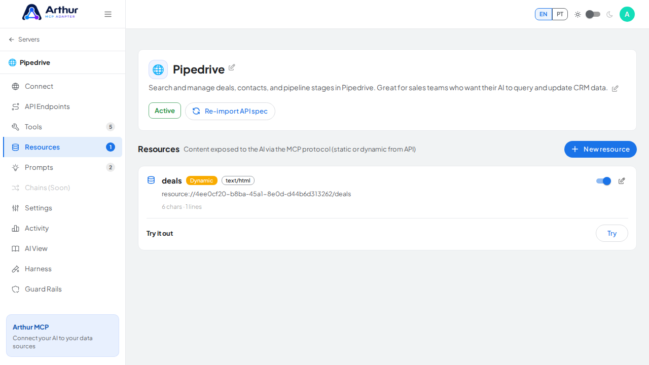The height and width of the screenshot is (365, 649).
Task: Click the Prompts lightbulb icon
Action: 16,167
